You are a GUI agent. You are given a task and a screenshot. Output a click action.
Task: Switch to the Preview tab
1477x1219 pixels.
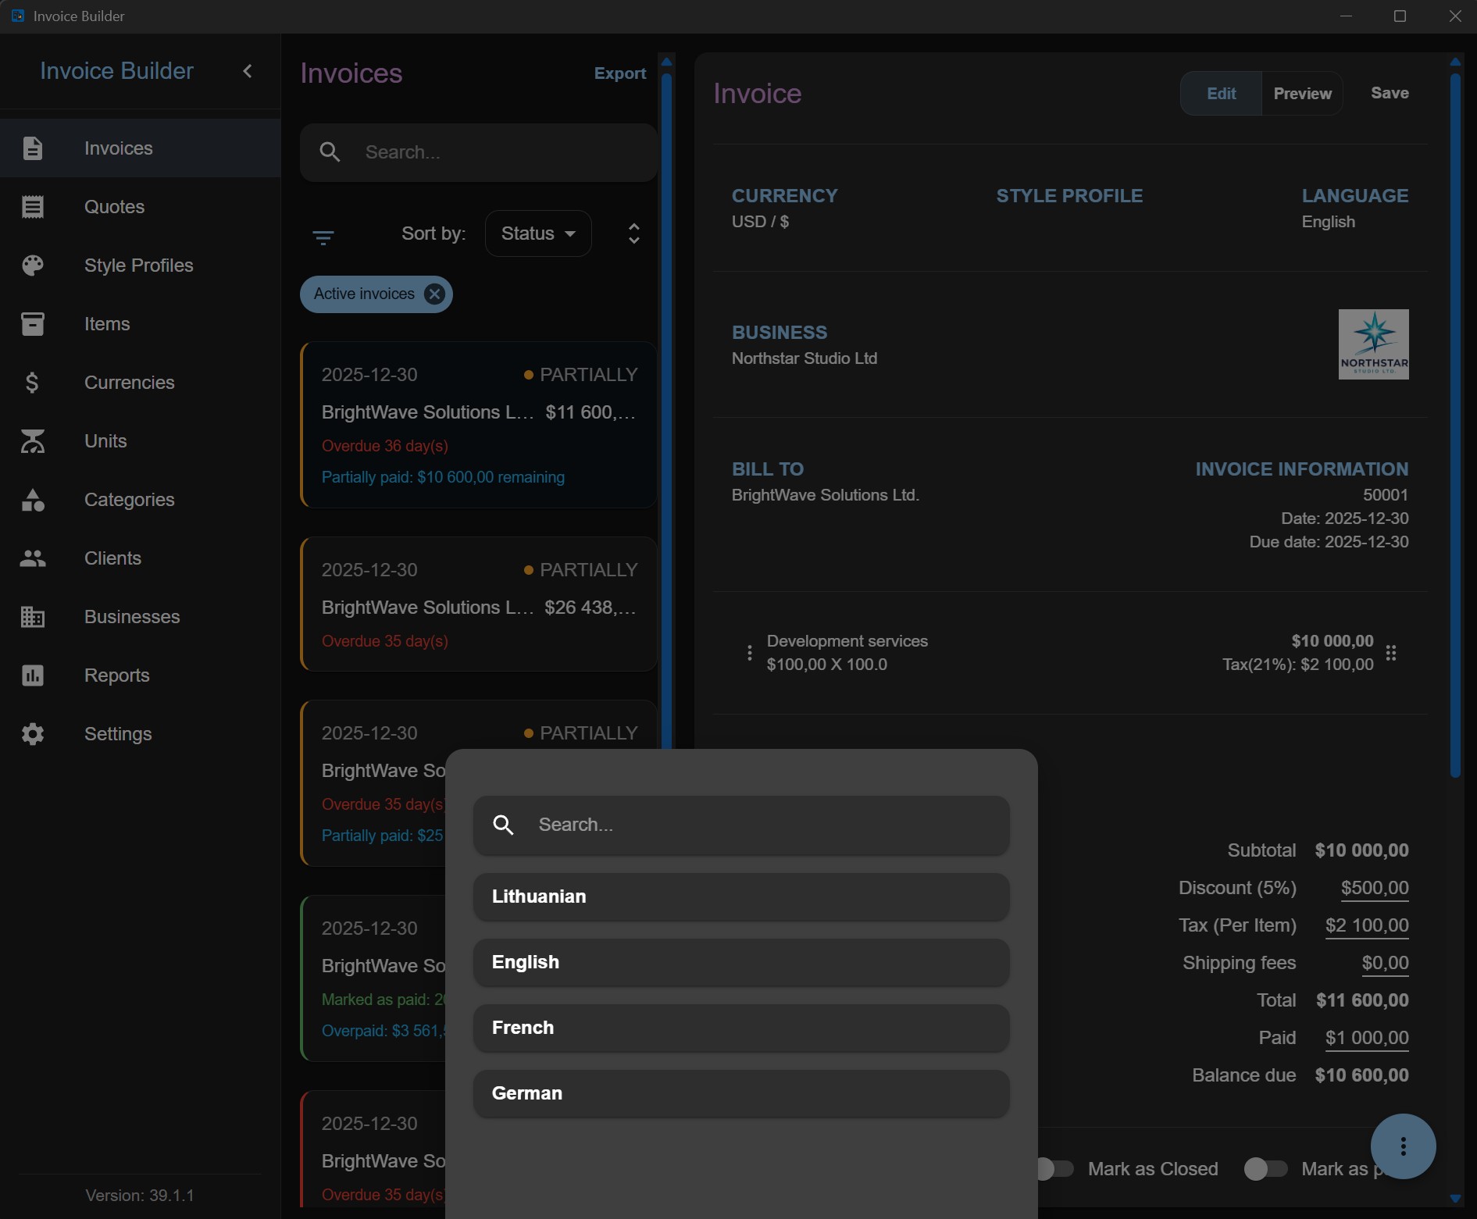(x=1302, y=94)
